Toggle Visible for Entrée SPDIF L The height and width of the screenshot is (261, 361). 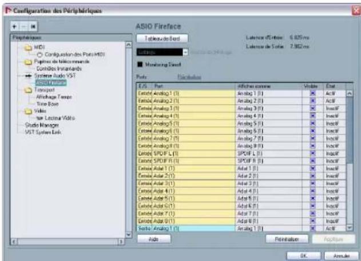point(312,154)
